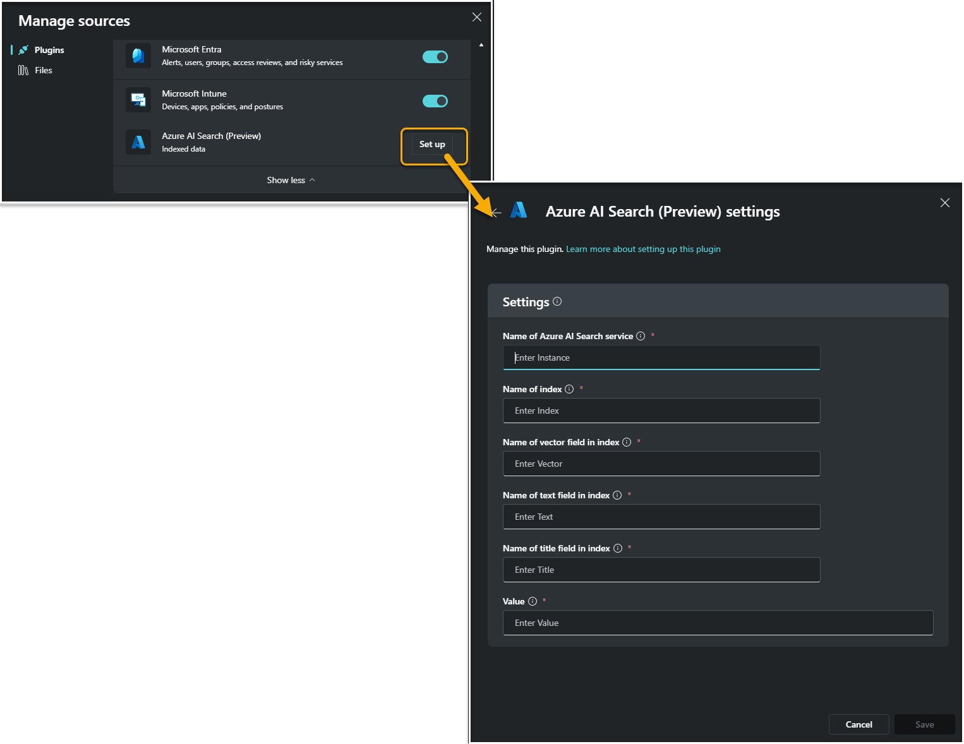Click the info icon beside Settings heading

pyautogui.click(x=557, y=301)
